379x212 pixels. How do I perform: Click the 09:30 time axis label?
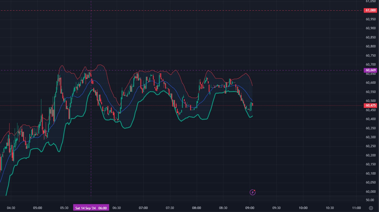(x=276, y=208)
